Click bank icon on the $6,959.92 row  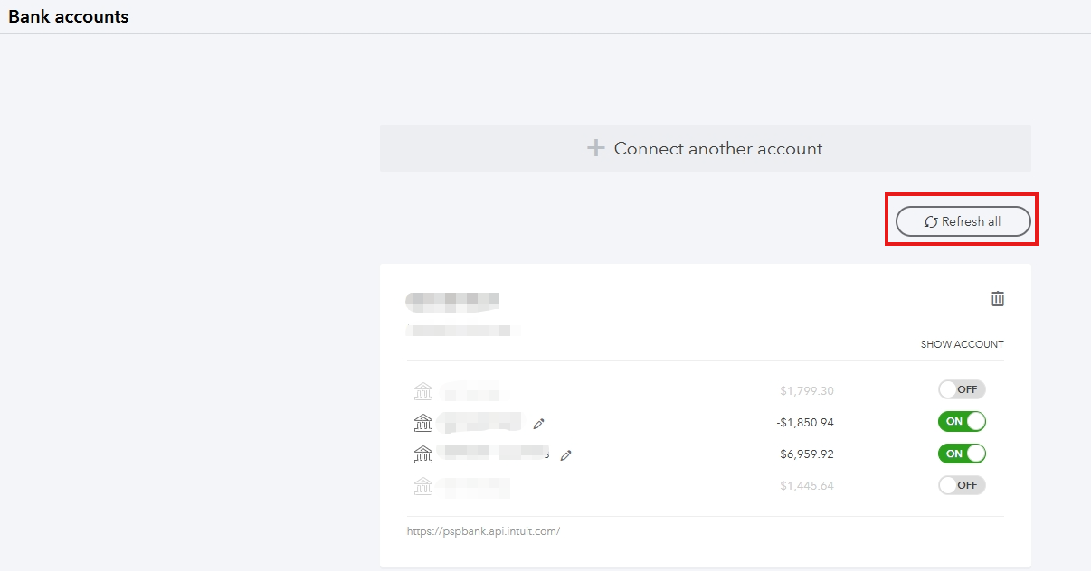423,454
